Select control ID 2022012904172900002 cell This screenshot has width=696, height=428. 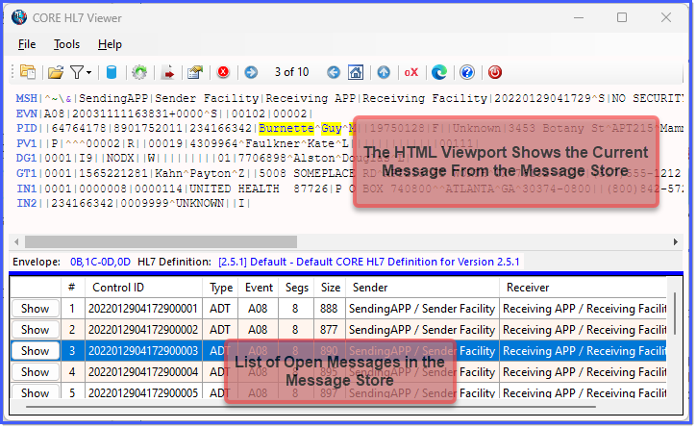[x=143, y=330]
